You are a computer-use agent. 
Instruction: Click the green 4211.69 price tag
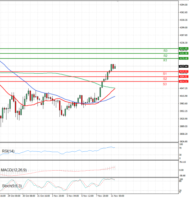pos(183,48)
